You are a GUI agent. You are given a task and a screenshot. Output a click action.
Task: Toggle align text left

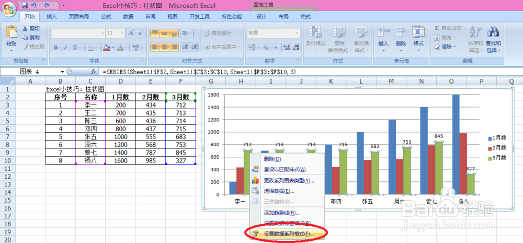(155, 47)
